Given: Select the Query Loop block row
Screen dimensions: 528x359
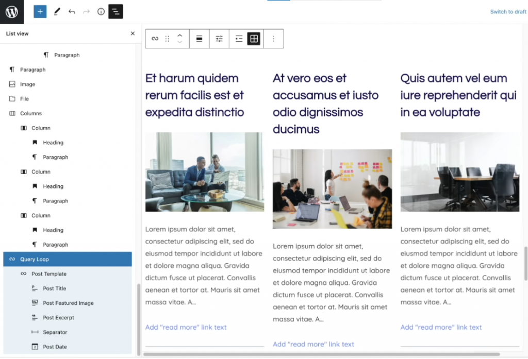Looking at the screenshot, I should coord(68,259).
